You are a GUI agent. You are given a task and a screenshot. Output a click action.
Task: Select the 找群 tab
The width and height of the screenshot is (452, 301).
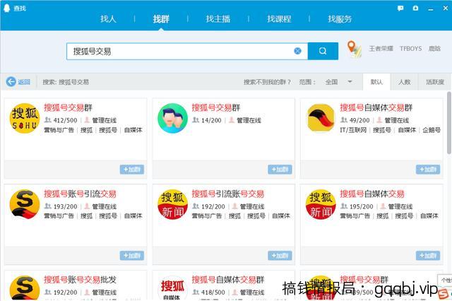pos(161,19)
